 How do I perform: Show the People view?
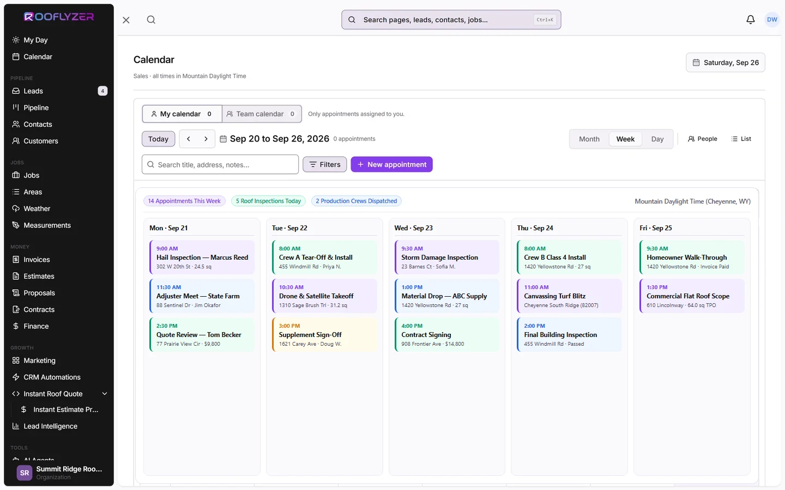tap(703, 139)
